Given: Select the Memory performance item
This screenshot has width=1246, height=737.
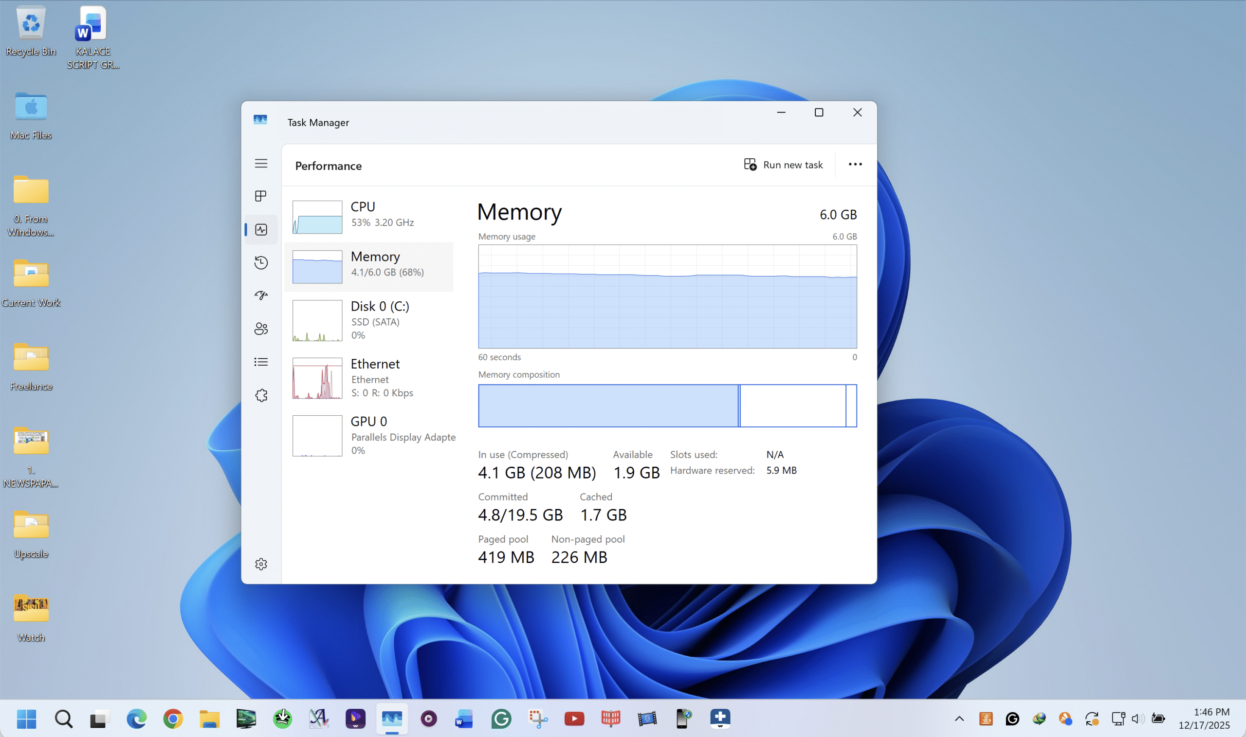Looking at the screenshot, I should click(x=369, y=267).
